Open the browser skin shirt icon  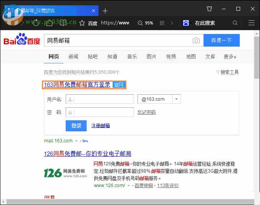coord(210,9)
